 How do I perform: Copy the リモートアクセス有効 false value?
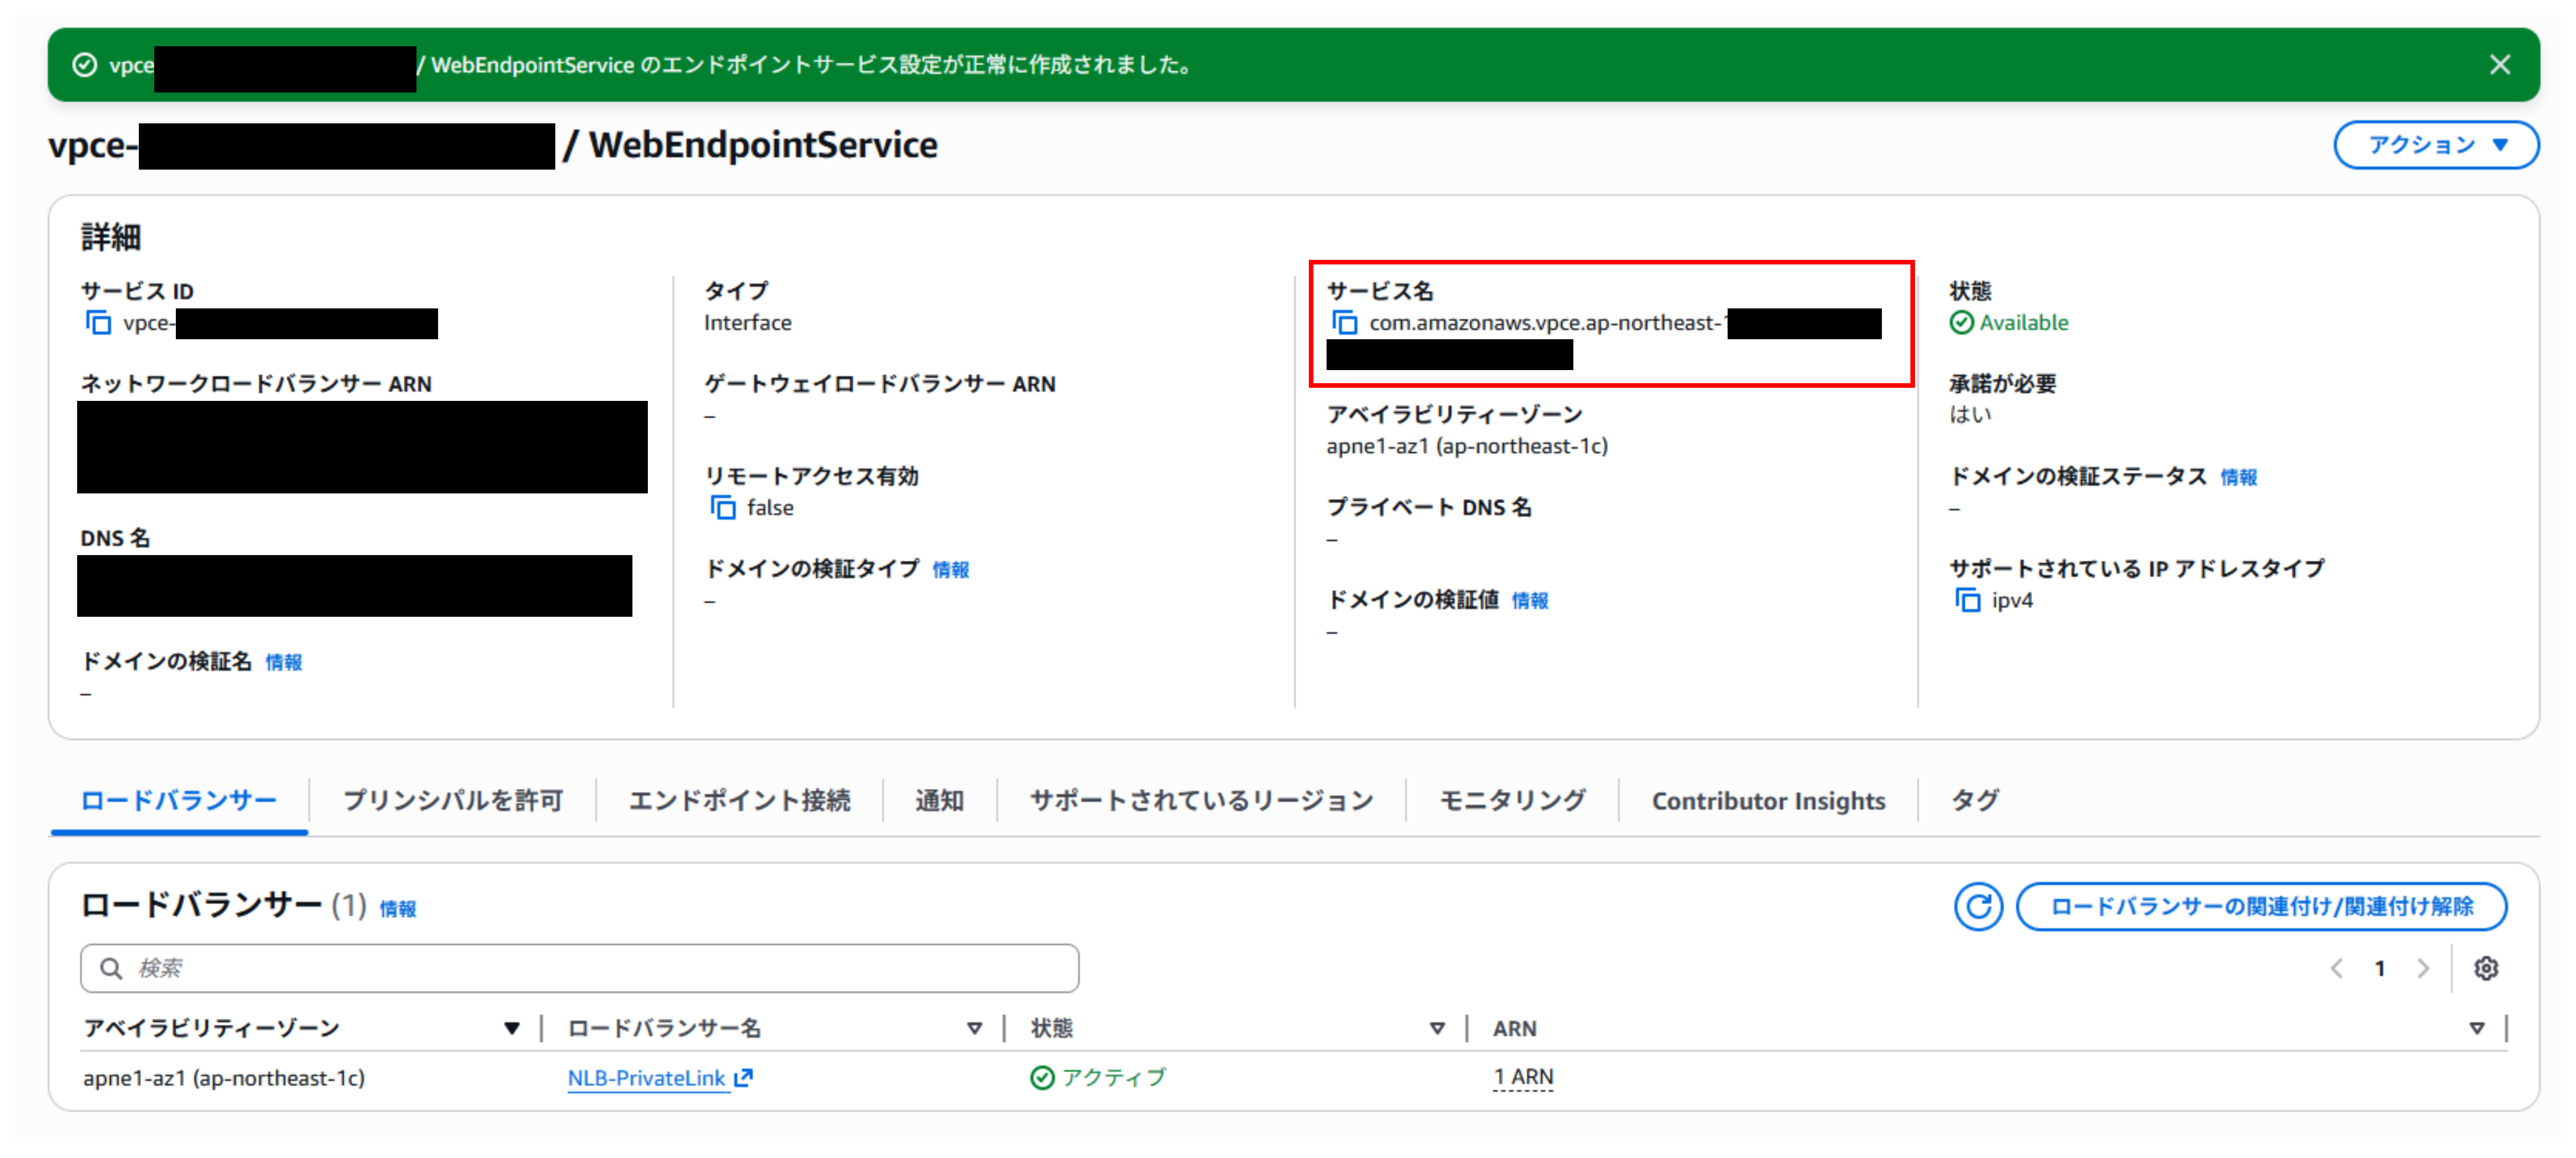[x=723, y=508]
